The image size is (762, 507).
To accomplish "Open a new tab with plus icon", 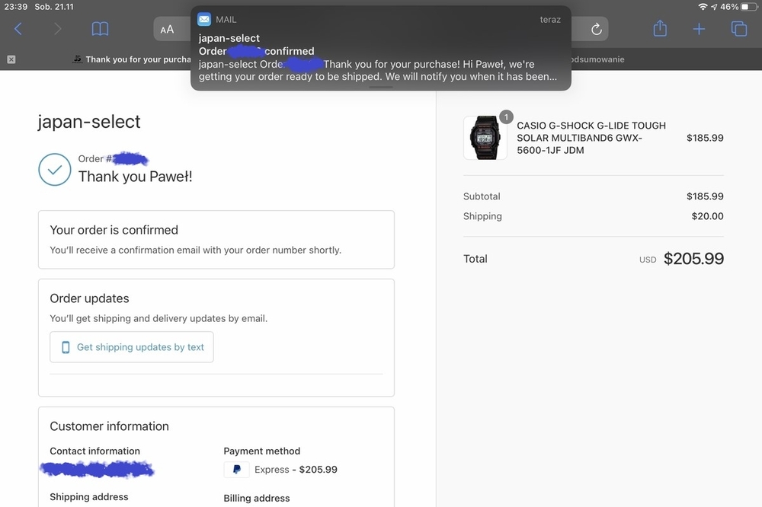I will [699, 29].
